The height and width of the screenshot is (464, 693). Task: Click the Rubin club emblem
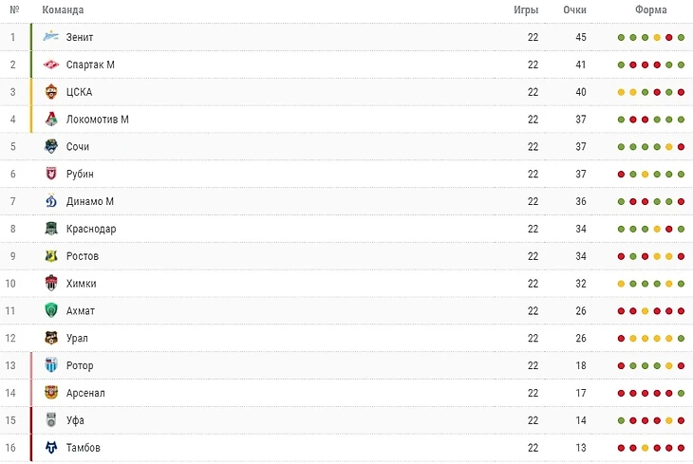[51, 174]
